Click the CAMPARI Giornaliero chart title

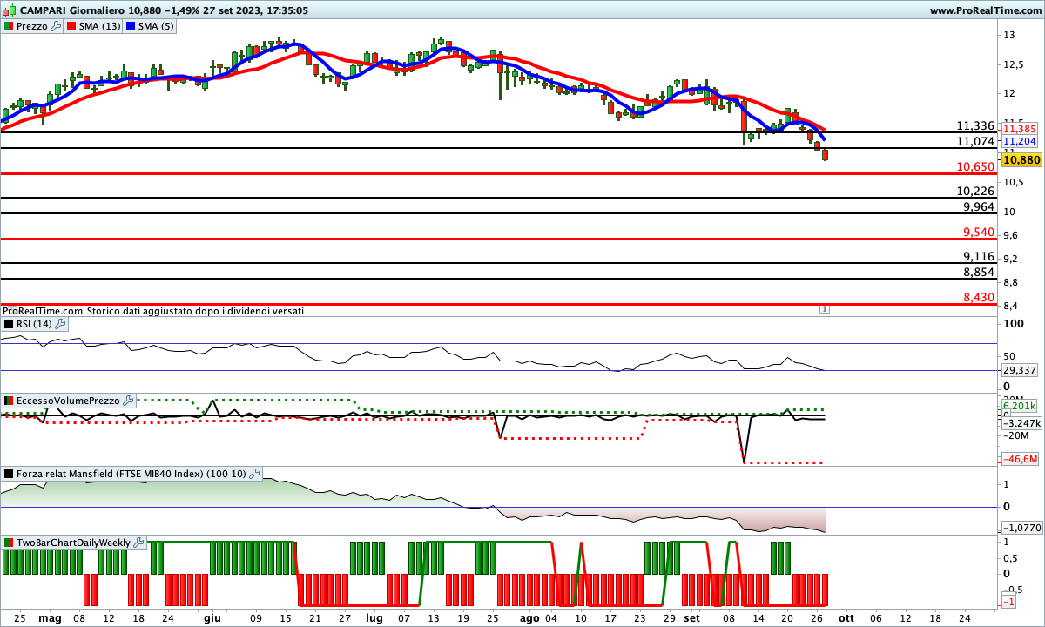(71, 10)
